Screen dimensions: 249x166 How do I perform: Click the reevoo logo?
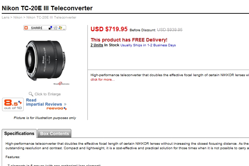[57, 108]
